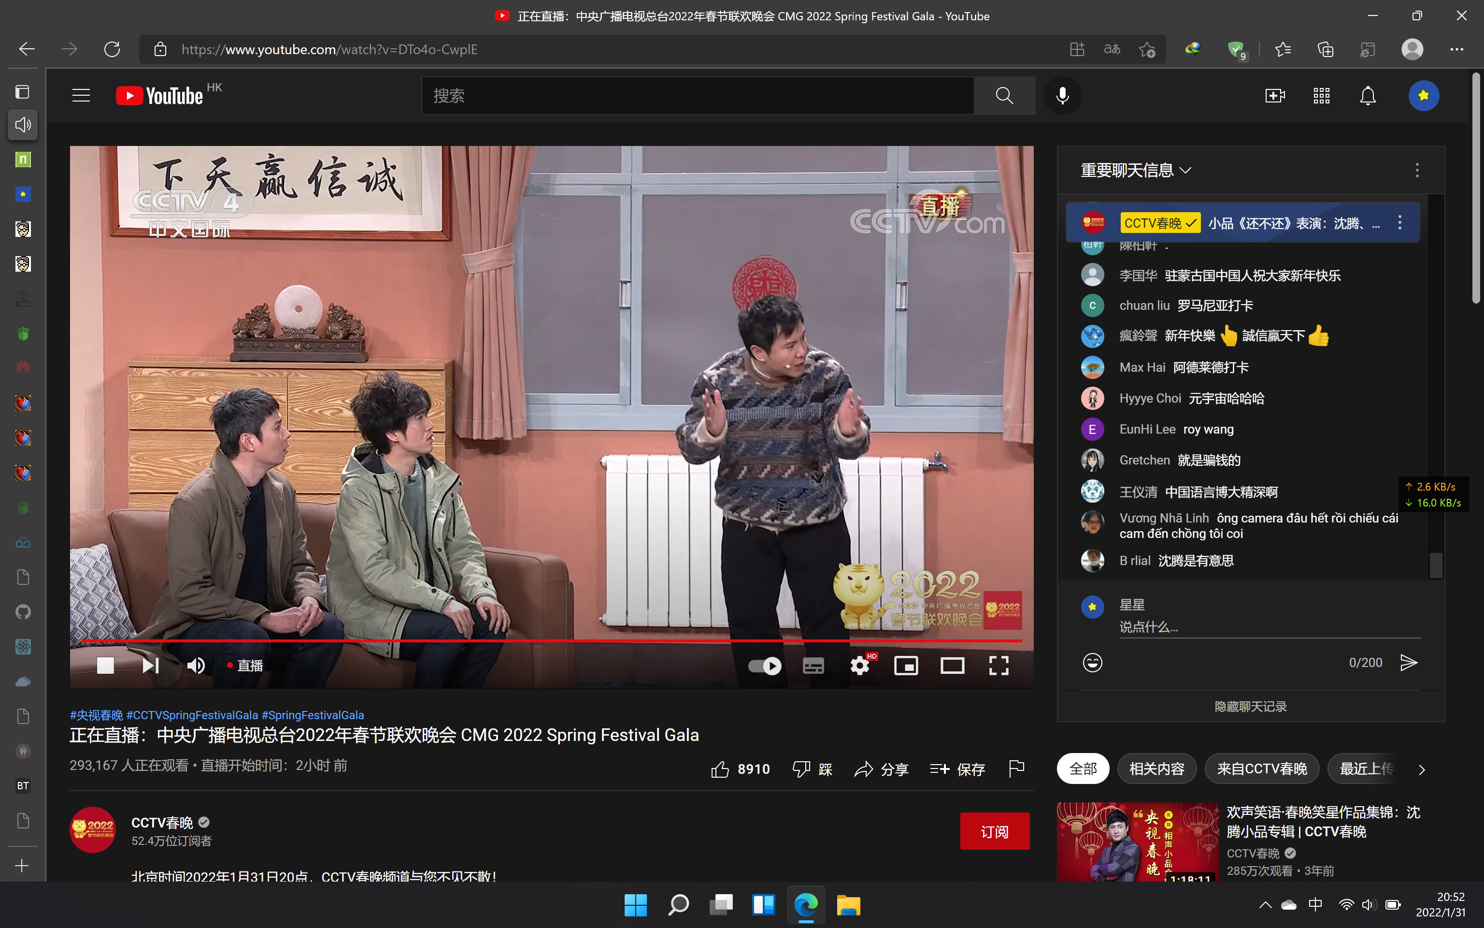Subscribe with the red 订阅 button
Image resolution: width=1484 pixels, height=928 pixels.
tap(994, 831)
